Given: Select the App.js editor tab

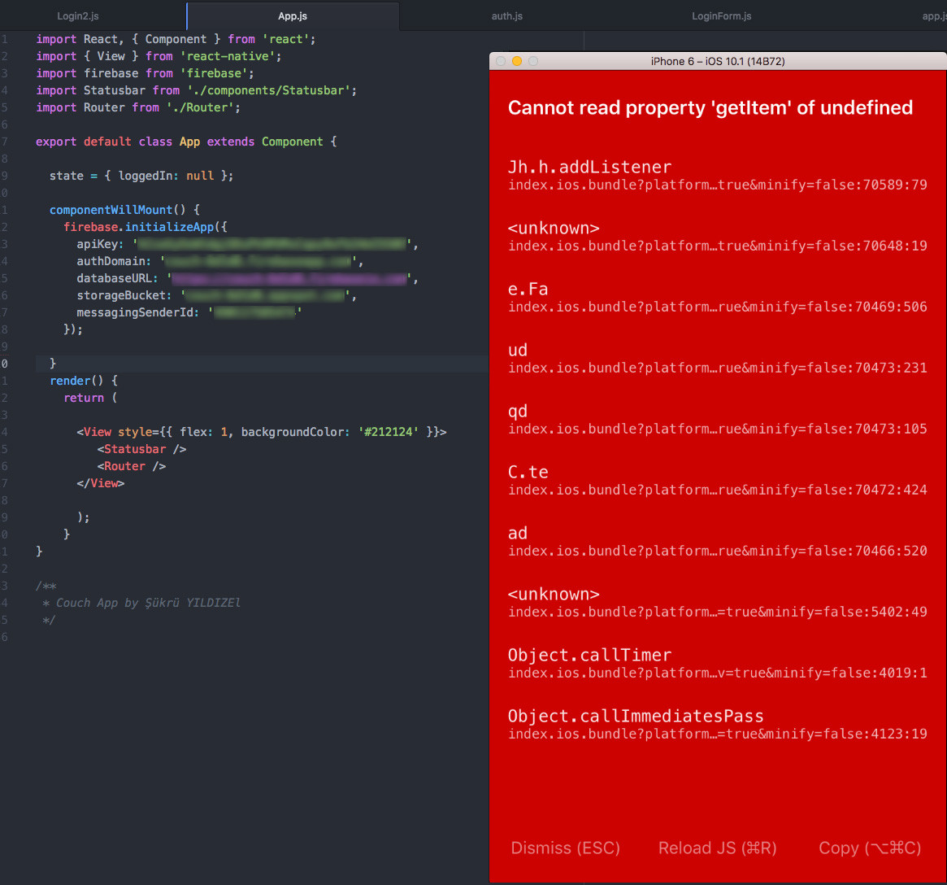Looking at the screenshot, I should pyautogui.click(x=293, y=16).
